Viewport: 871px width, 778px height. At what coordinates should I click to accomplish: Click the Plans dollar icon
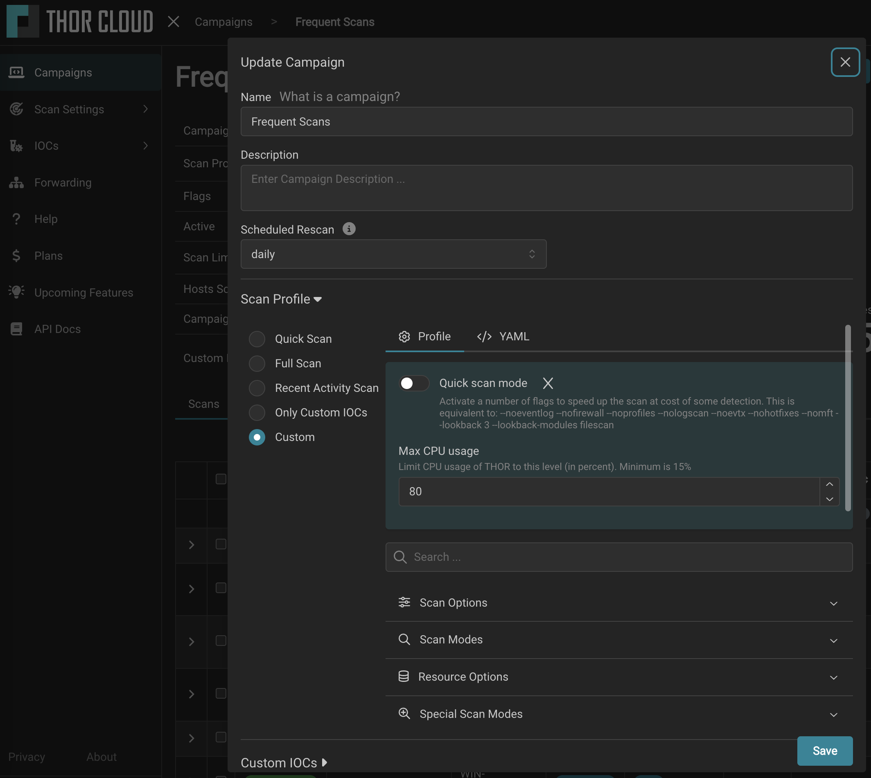point(16,256)
